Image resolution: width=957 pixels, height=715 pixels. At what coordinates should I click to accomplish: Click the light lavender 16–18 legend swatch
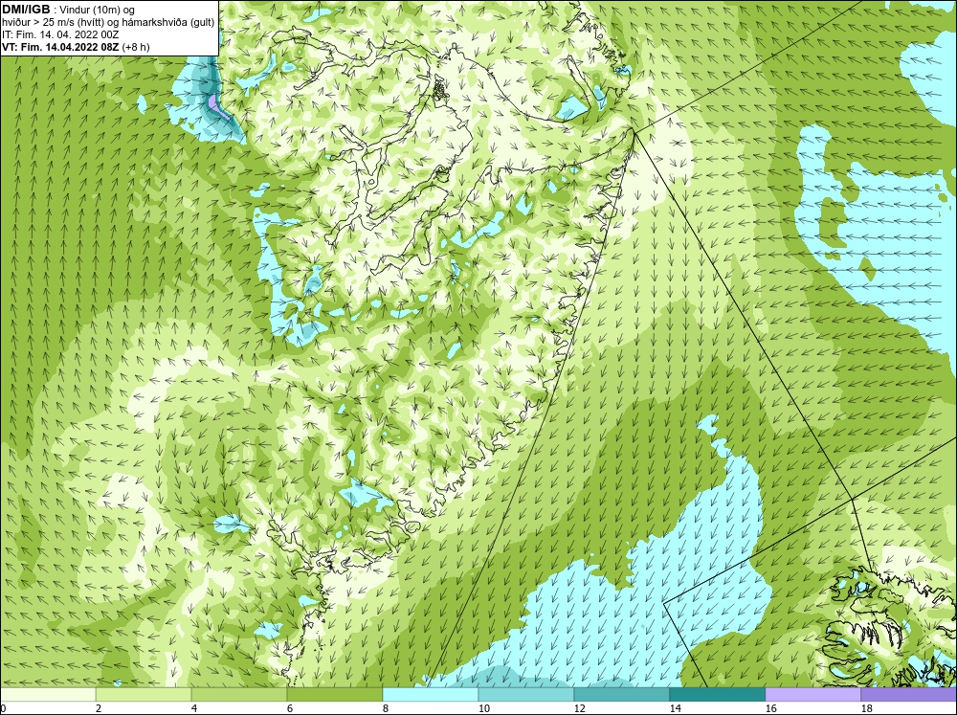click(812, 695)
